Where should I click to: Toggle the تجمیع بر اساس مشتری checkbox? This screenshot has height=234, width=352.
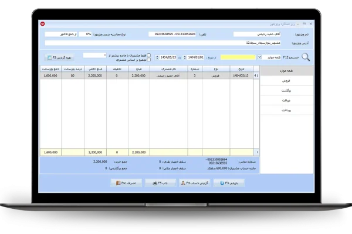(x=149, y=60)
